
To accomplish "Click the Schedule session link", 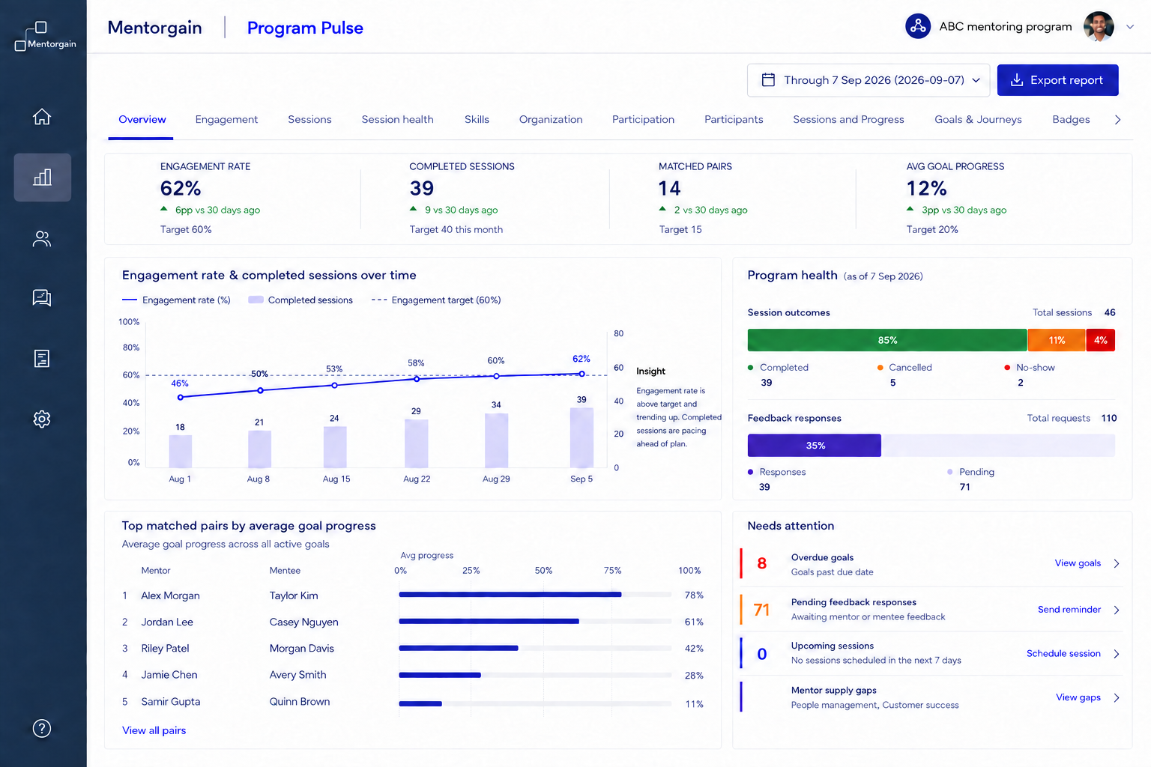I will coord(1063,654).
